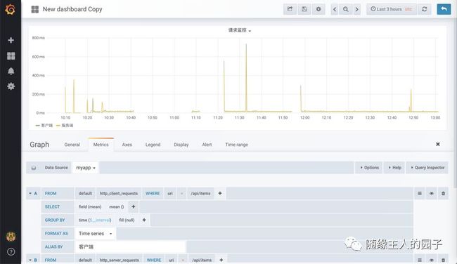
Task: Add SELECT function plus after mean()
Action: pos(133,206)
